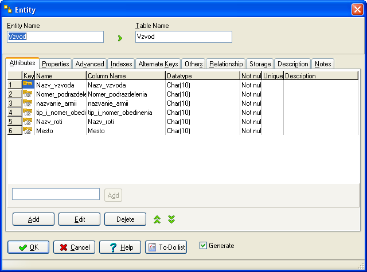Viewport: 367px width, 272px height.
Task: Open Help for the Entity dialog
Action: coord(120,247)
